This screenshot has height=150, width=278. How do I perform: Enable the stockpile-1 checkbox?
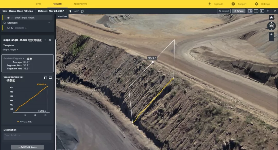click(8, 28)
